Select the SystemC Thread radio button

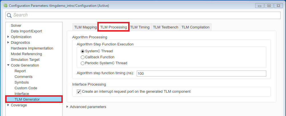[83, 51]
